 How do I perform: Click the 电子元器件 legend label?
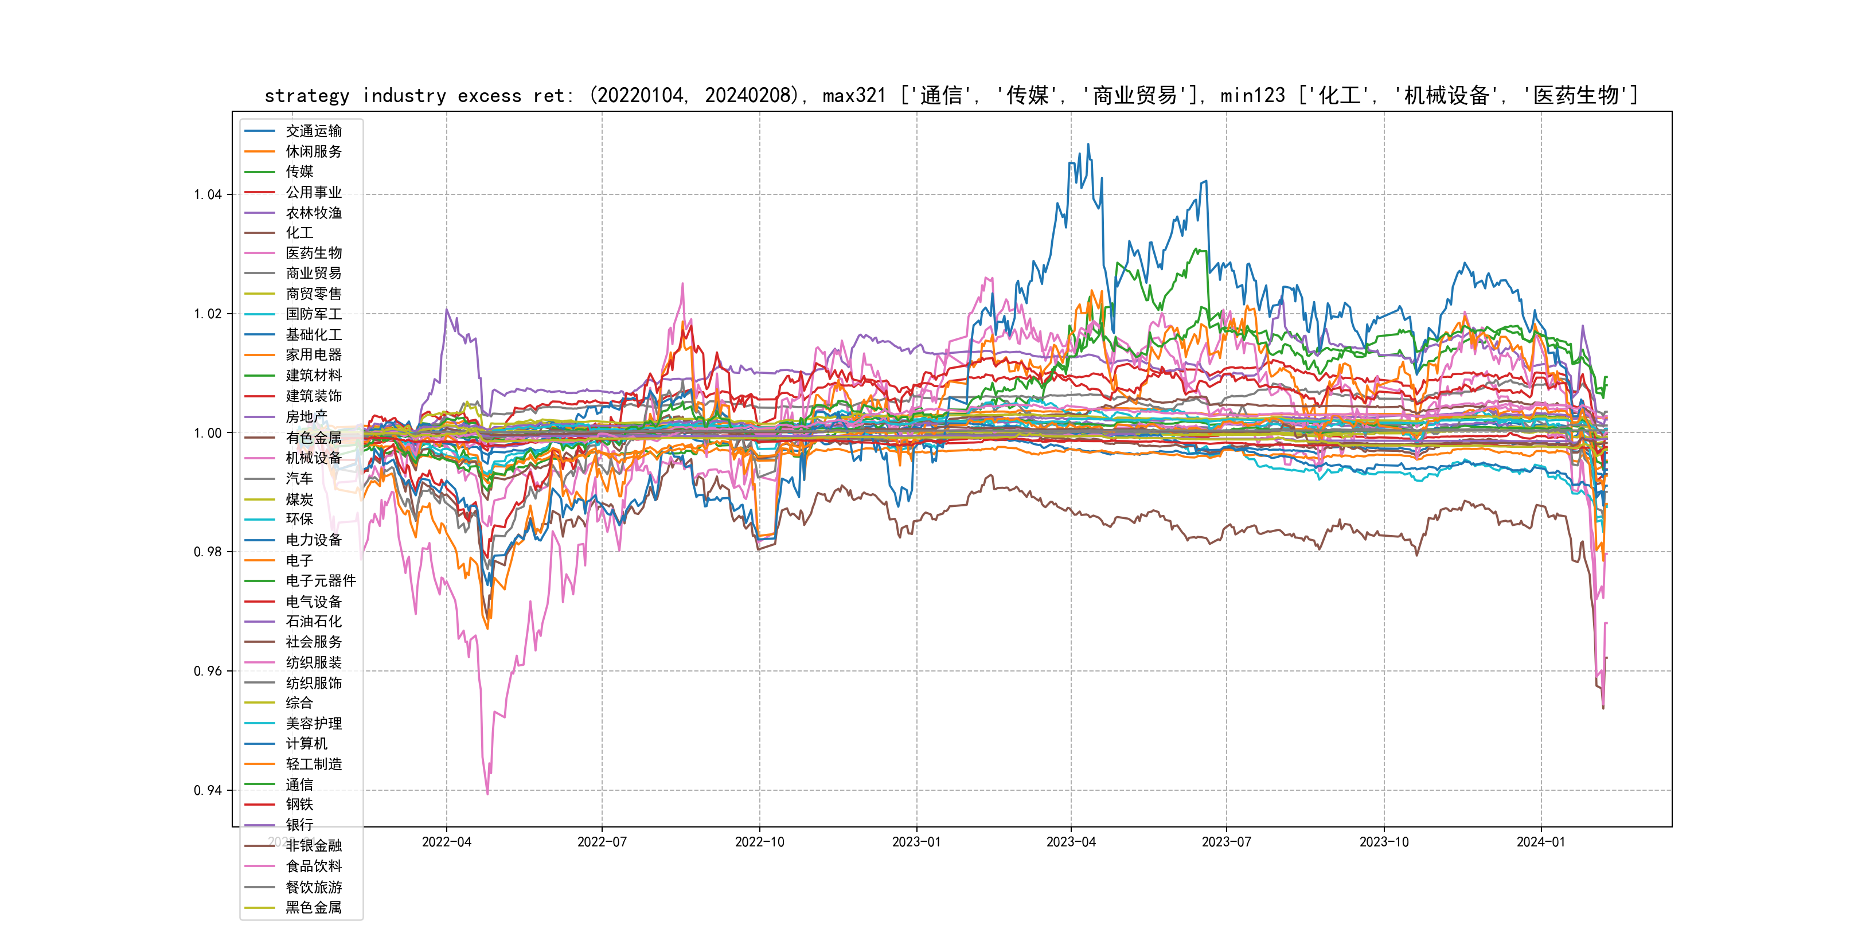tap(321, 580)
